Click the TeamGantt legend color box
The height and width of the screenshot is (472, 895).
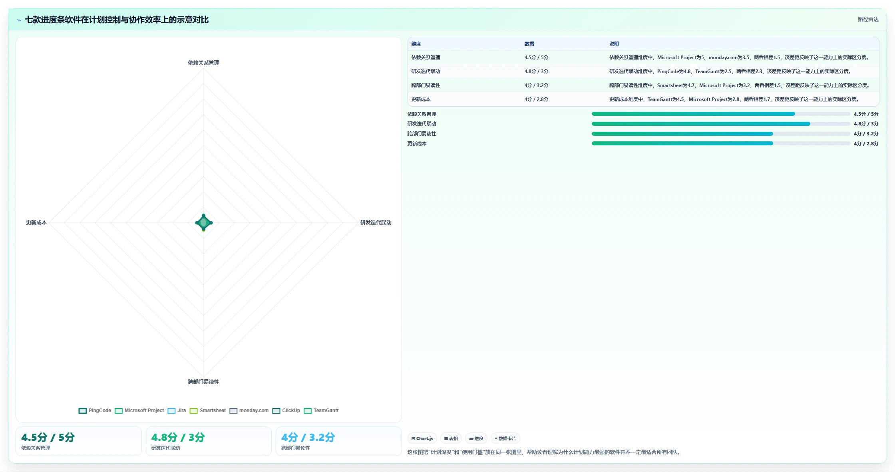tap(308, 411)
